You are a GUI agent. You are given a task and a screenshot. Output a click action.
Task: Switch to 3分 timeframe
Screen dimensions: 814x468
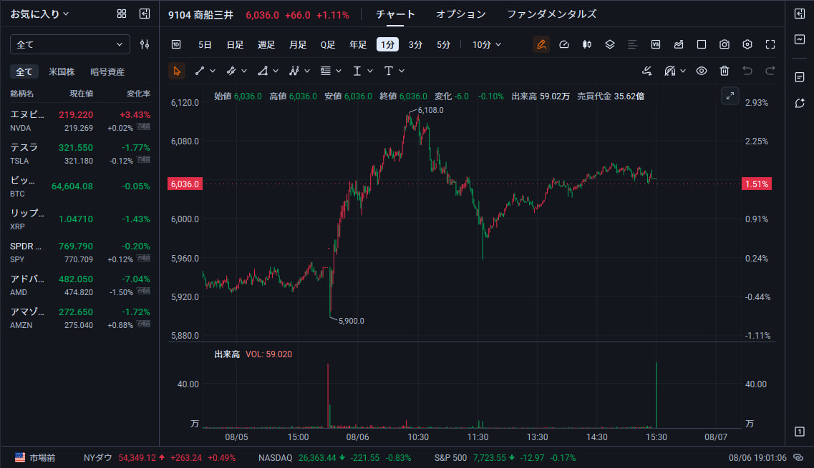pyautogui.click(x=415, y=44)
